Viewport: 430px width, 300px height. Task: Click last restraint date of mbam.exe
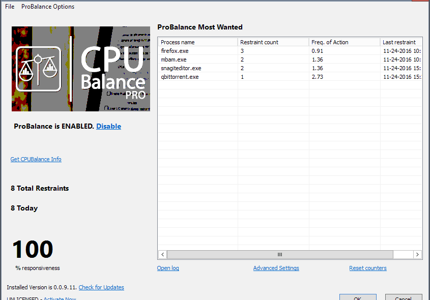[x=402, y=59]
